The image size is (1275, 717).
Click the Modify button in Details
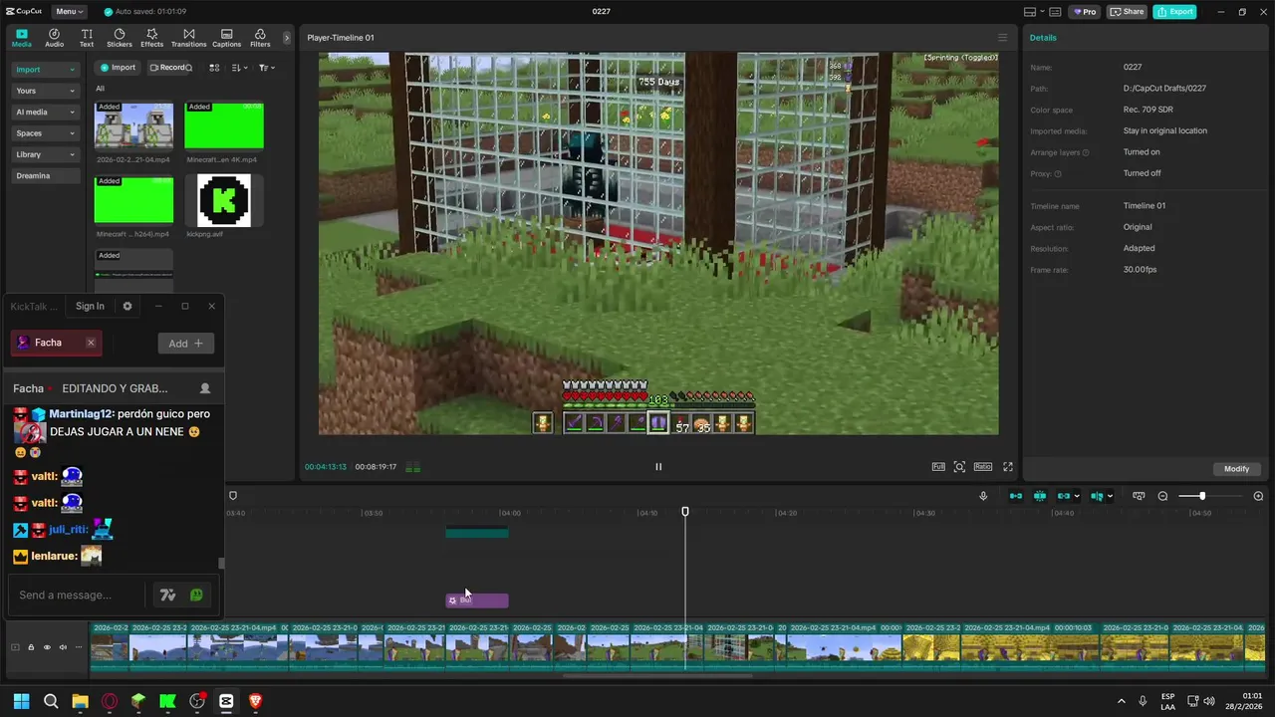pos(1236,469)
